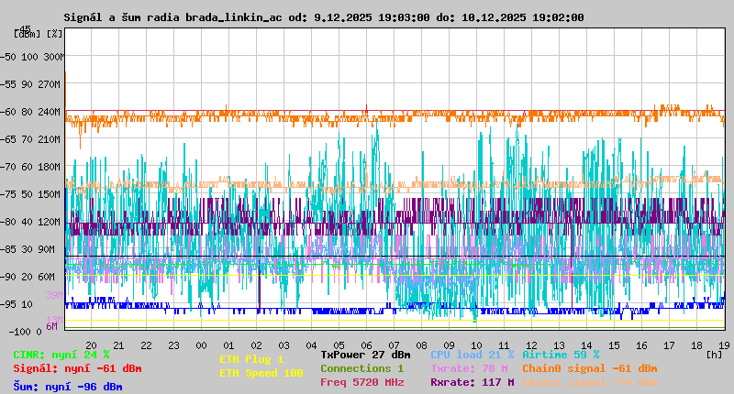Click the Airtime 59 % legend label

click(561, 355)
